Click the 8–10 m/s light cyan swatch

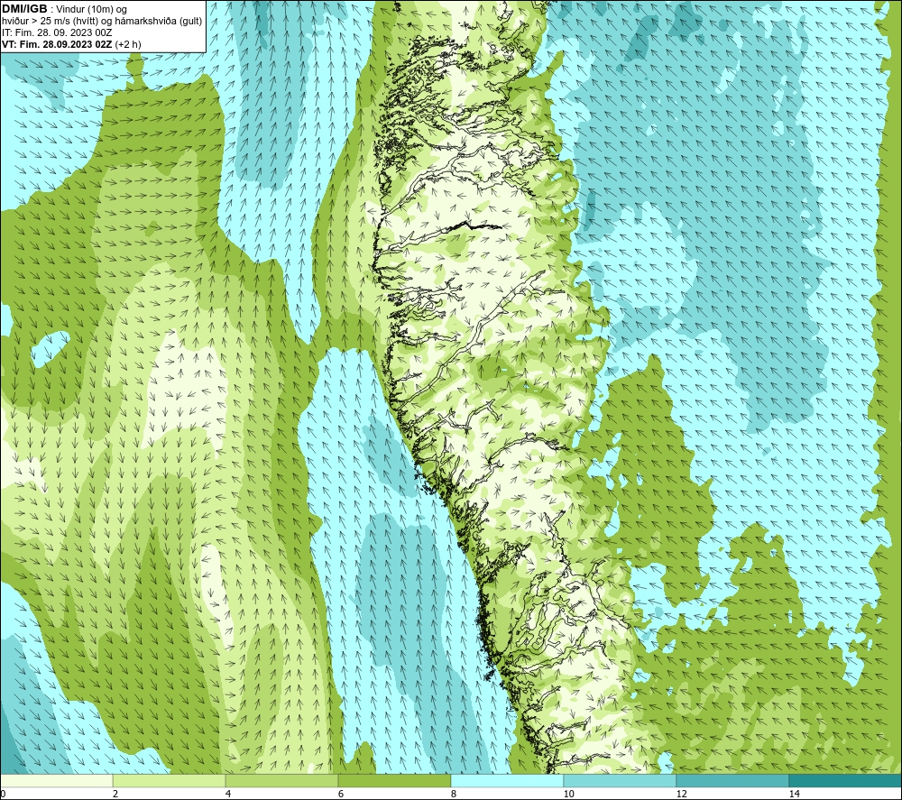(x=507, y=780)
